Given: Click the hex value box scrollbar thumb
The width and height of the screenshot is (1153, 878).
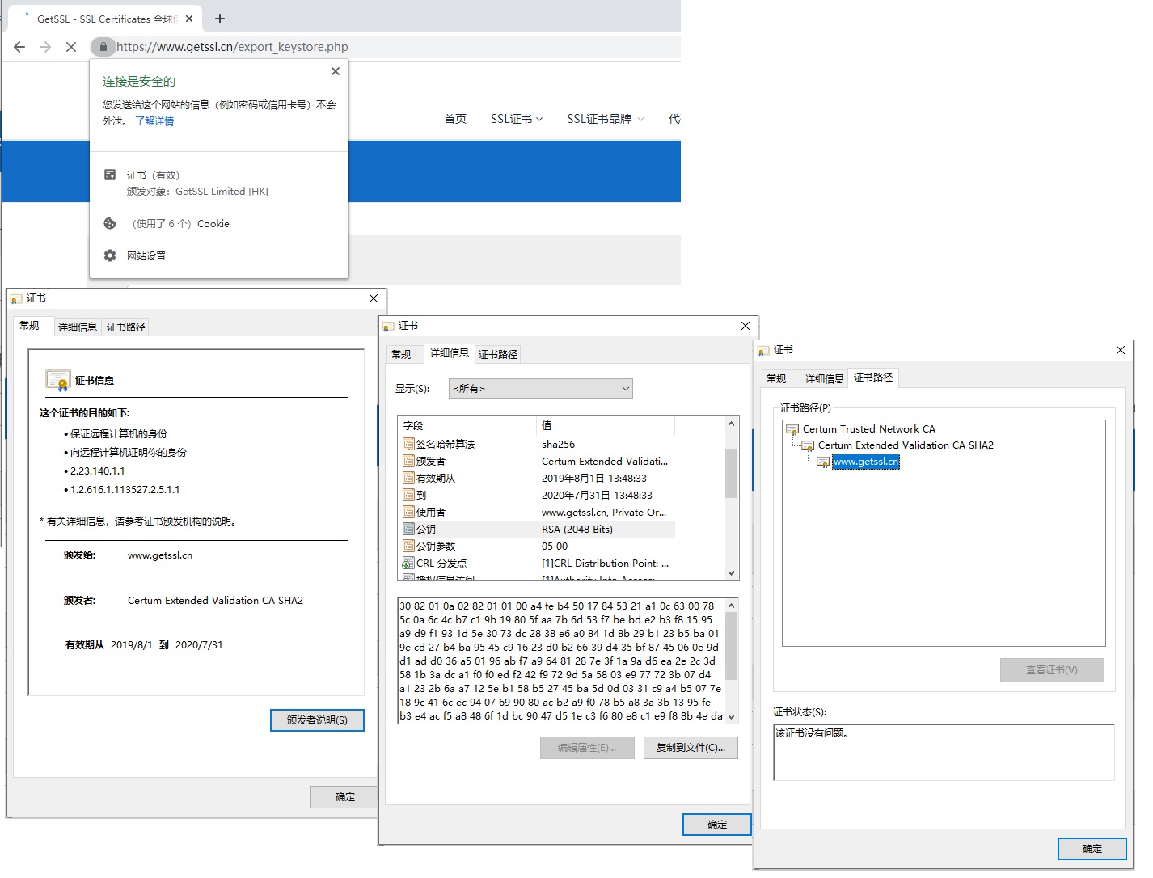Looking at the screenshot, I should (731, 646).
